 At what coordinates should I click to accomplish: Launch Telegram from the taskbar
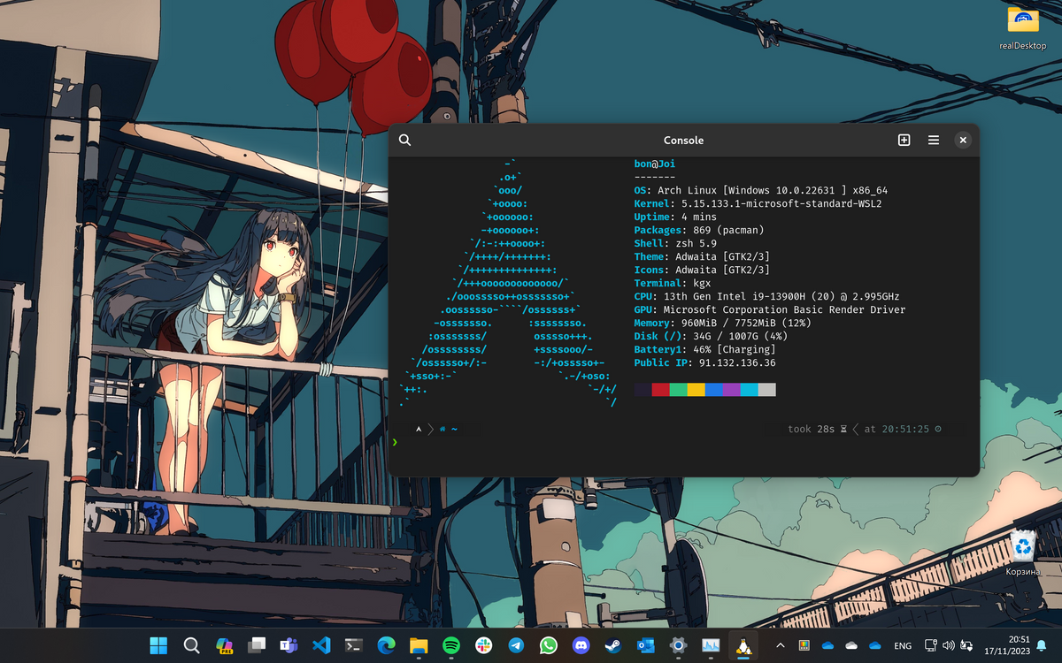[516, 645]
